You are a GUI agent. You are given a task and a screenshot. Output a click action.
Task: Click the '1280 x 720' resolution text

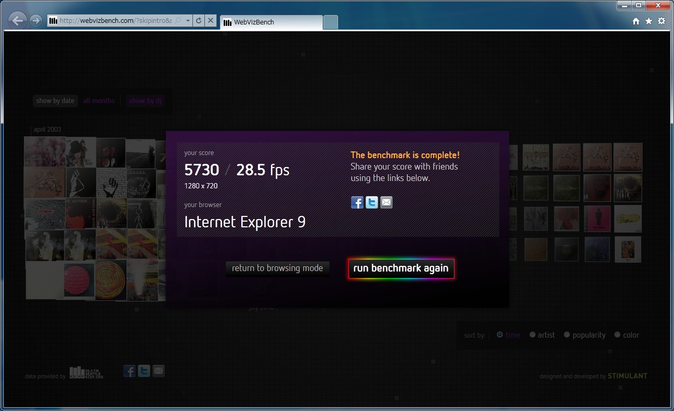pos(201,186)
